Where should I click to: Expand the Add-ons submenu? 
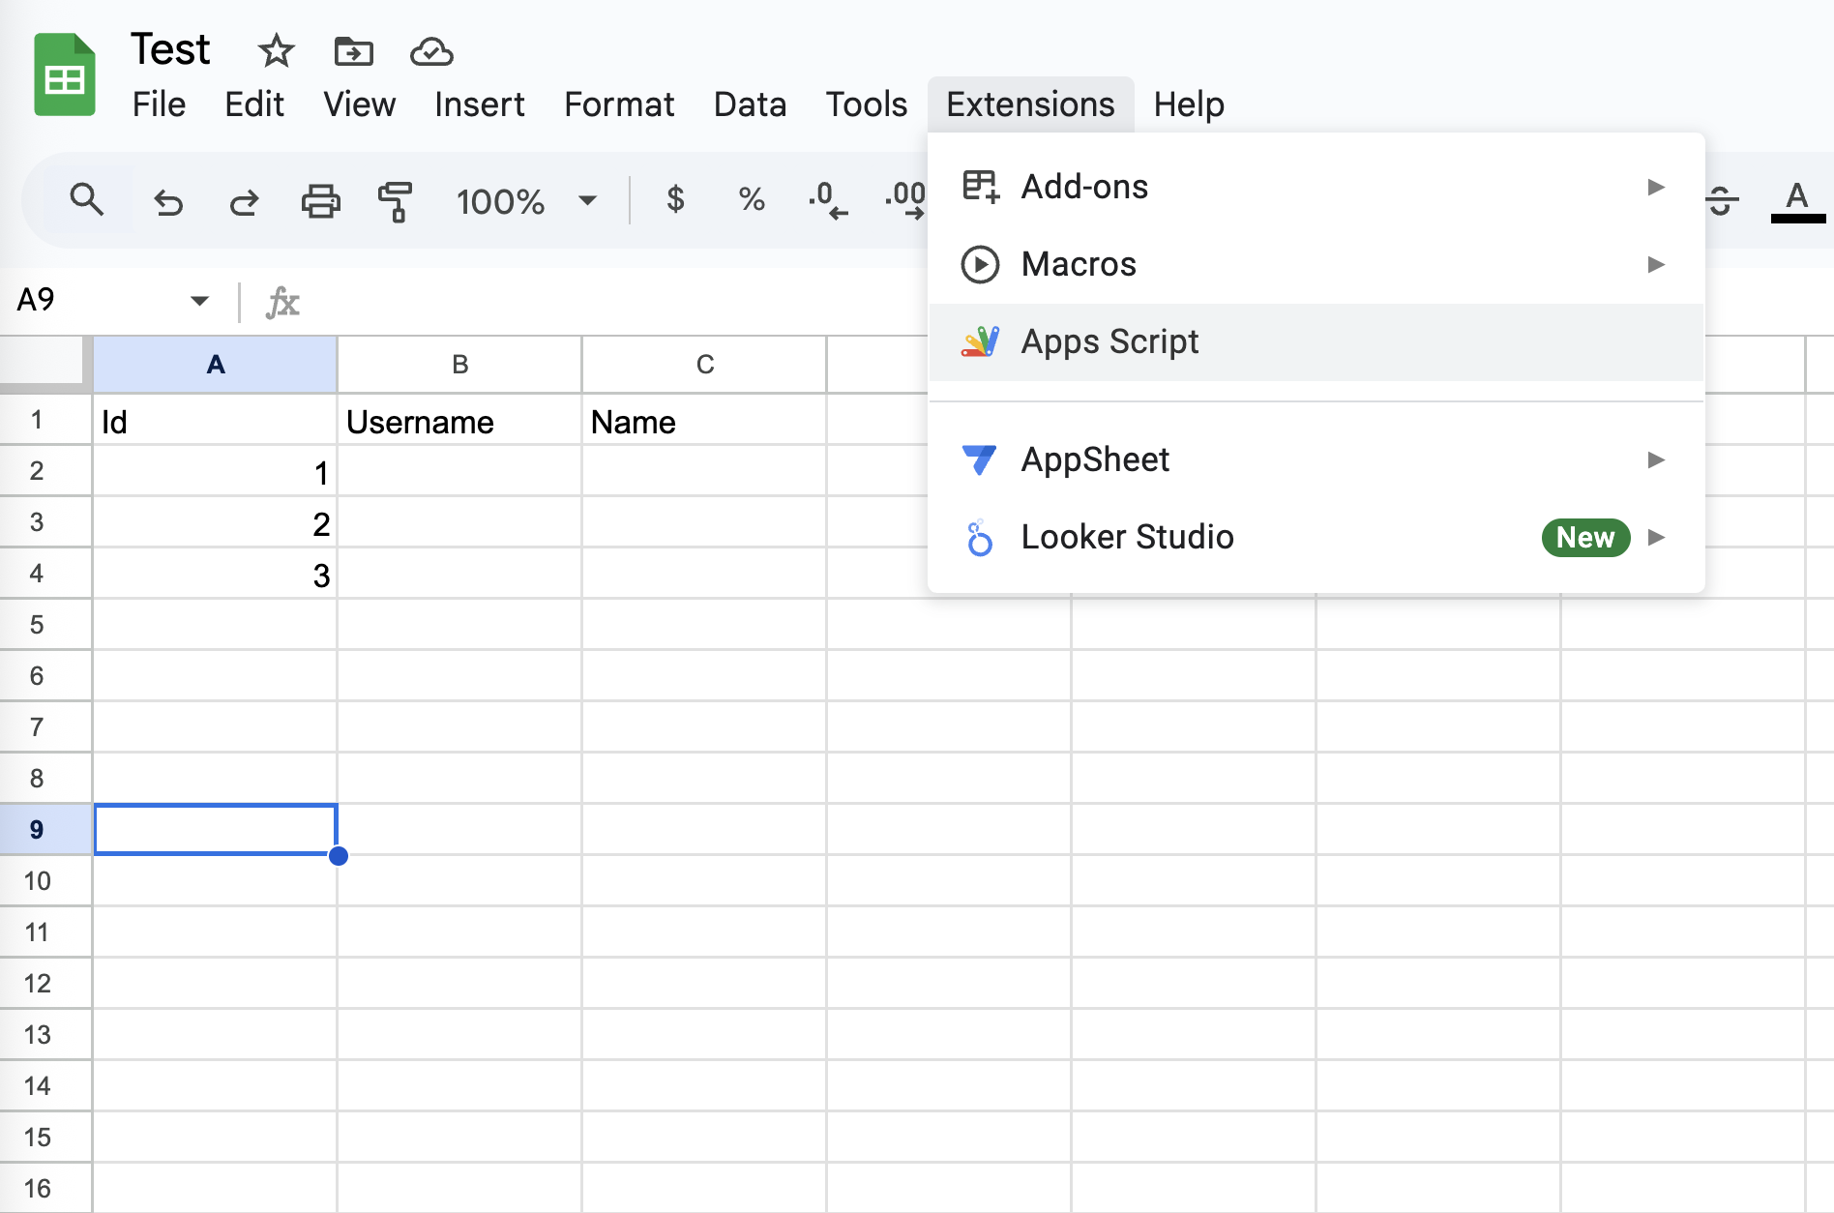tap(1316, 187)
